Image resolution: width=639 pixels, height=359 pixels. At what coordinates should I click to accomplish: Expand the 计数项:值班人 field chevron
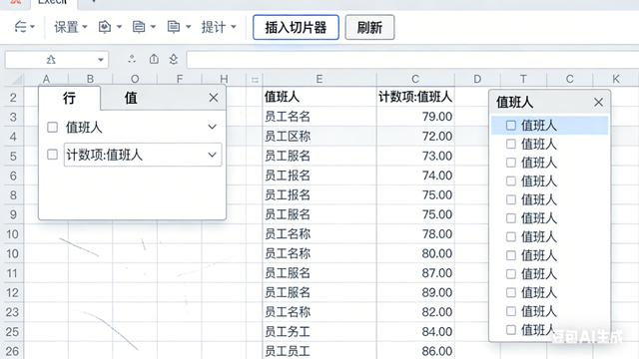click(x=212, y=155)
